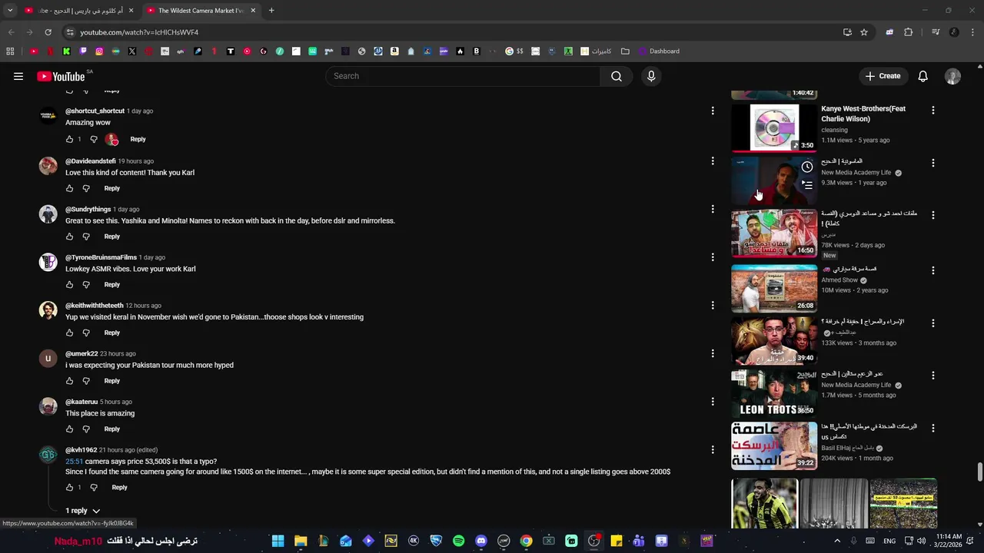Screen dimensions: 984x553
Task: Click the page vertical scrollbar thumb
Action: pyautogui.click(x=979, y=472)
